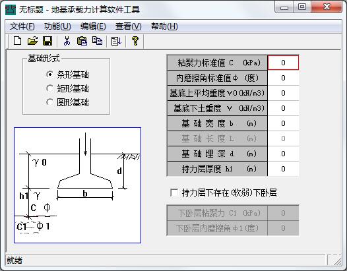Open the 功能(U) menu
The image size is (347, 271).
pos(57,26)
